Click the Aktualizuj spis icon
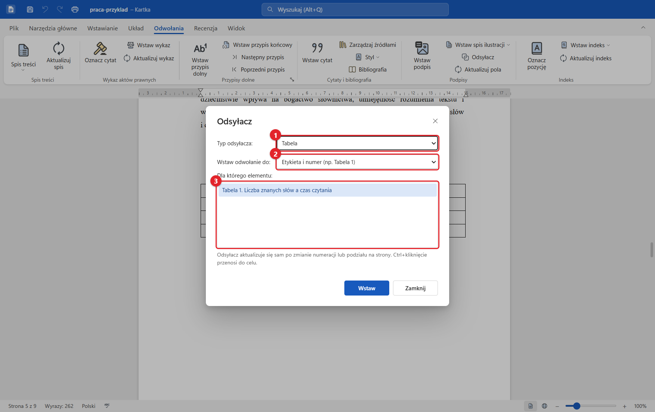This screenshot has width=655, height=412. point(59,48)
